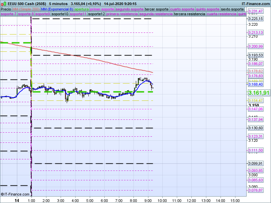The height and width of the screenshot is (203, 271).
Task: Click the IT-Finance.com link at top right
Action: point(256,3)
